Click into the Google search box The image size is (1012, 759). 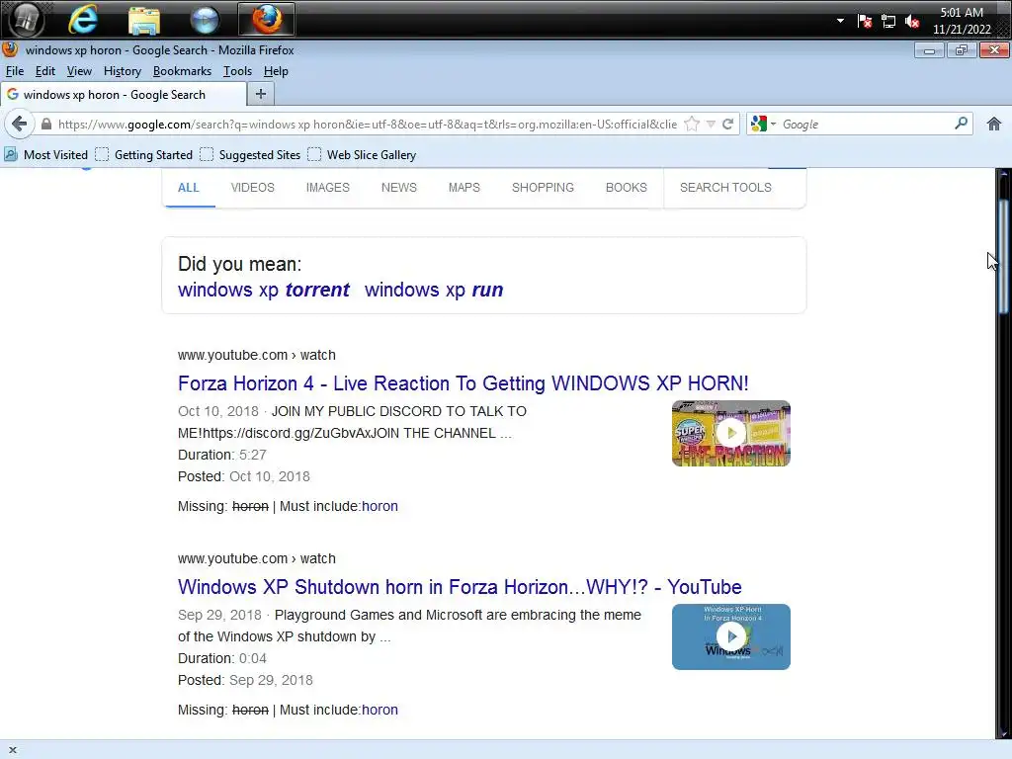pos(865,124)
